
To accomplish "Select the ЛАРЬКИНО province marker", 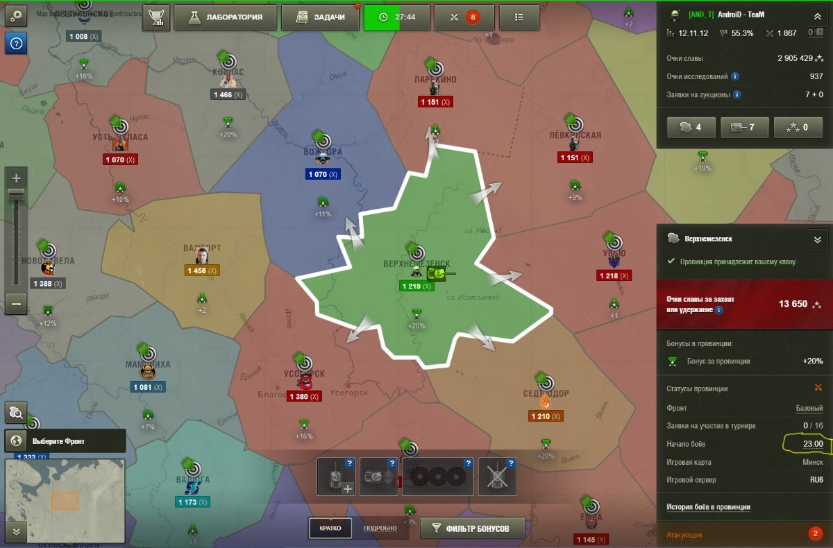I will point(435,69).
